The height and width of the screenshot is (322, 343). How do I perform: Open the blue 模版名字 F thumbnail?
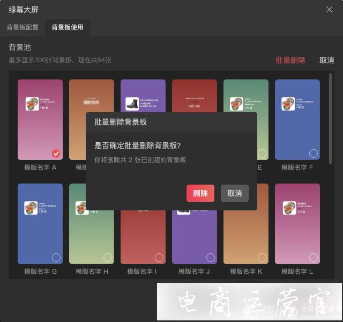297,120
